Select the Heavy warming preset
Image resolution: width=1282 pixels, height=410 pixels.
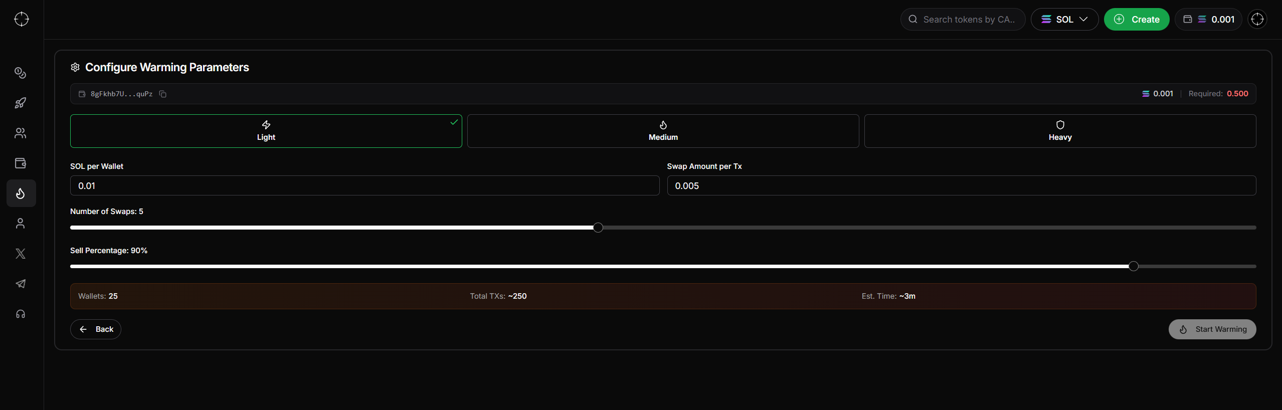[1060, 131]
